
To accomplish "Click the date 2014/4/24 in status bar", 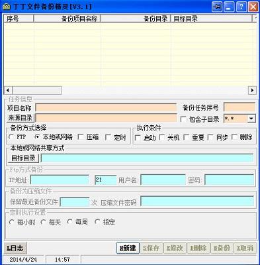I will pyautogui.click(x=23, y=260).
